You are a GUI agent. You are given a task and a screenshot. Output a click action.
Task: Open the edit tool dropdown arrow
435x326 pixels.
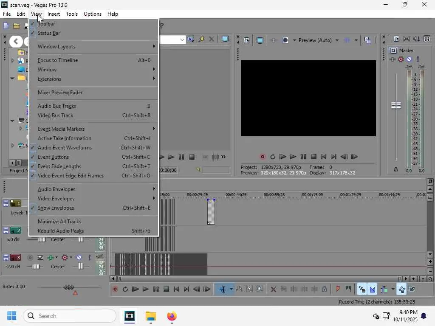231,289
